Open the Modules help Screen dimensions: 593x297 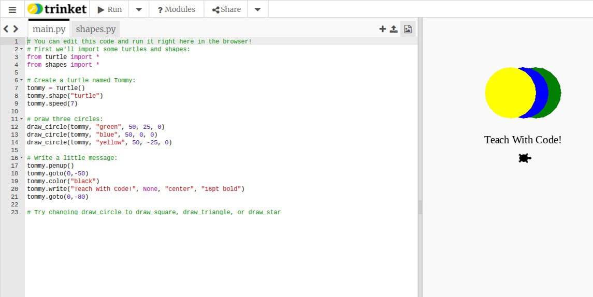pyautogui.click(x=176, y=9)
